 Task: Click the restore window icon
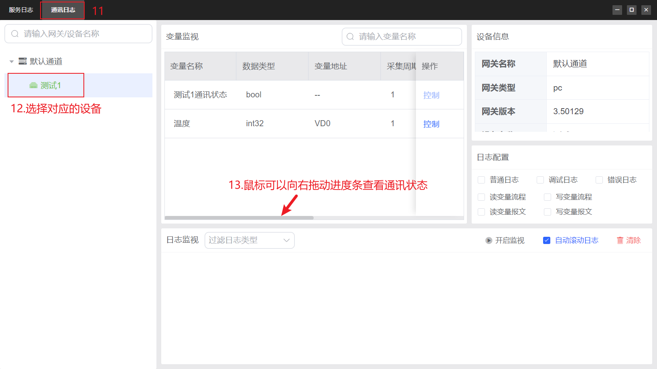pos(631,9)
